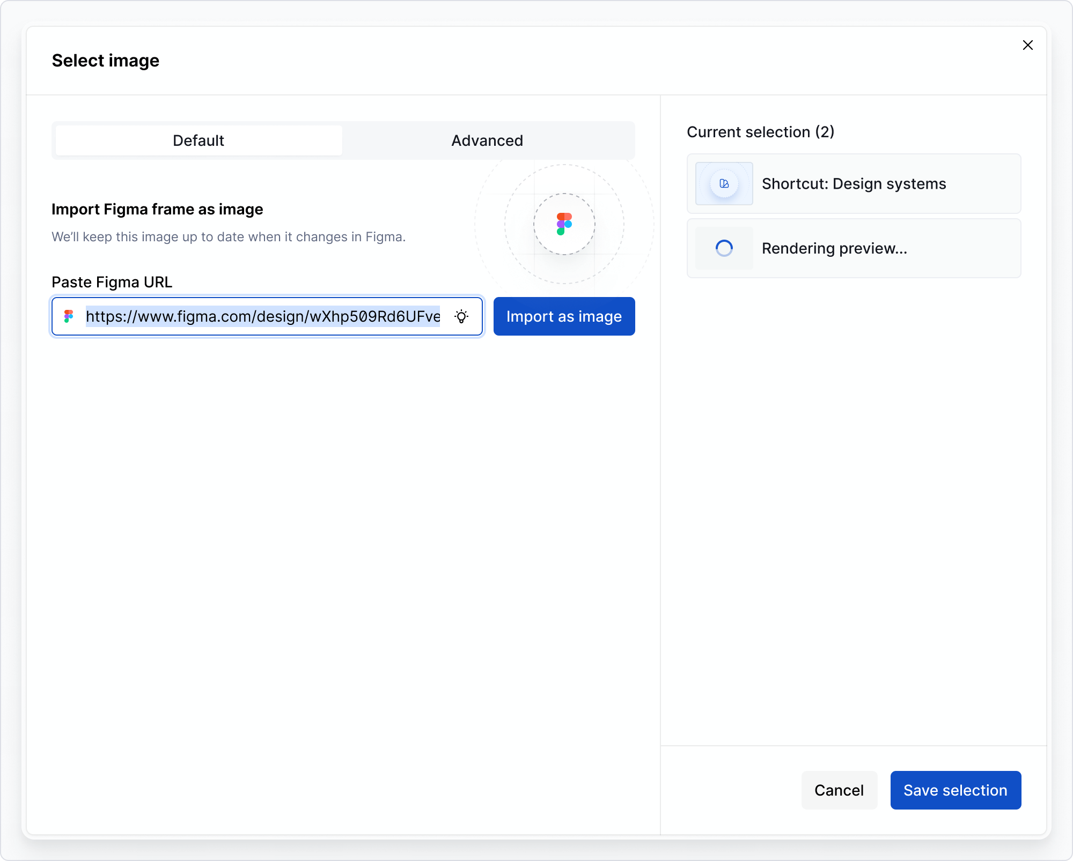Click the 'Current selection (2)' heading
This screenshot has height=861, width=1073.
tap(760, 132)
